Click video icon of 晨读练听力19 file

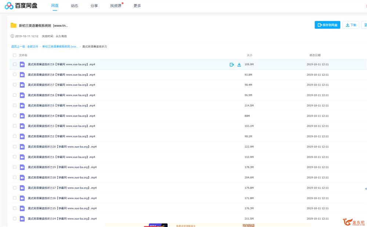point(22,167)
